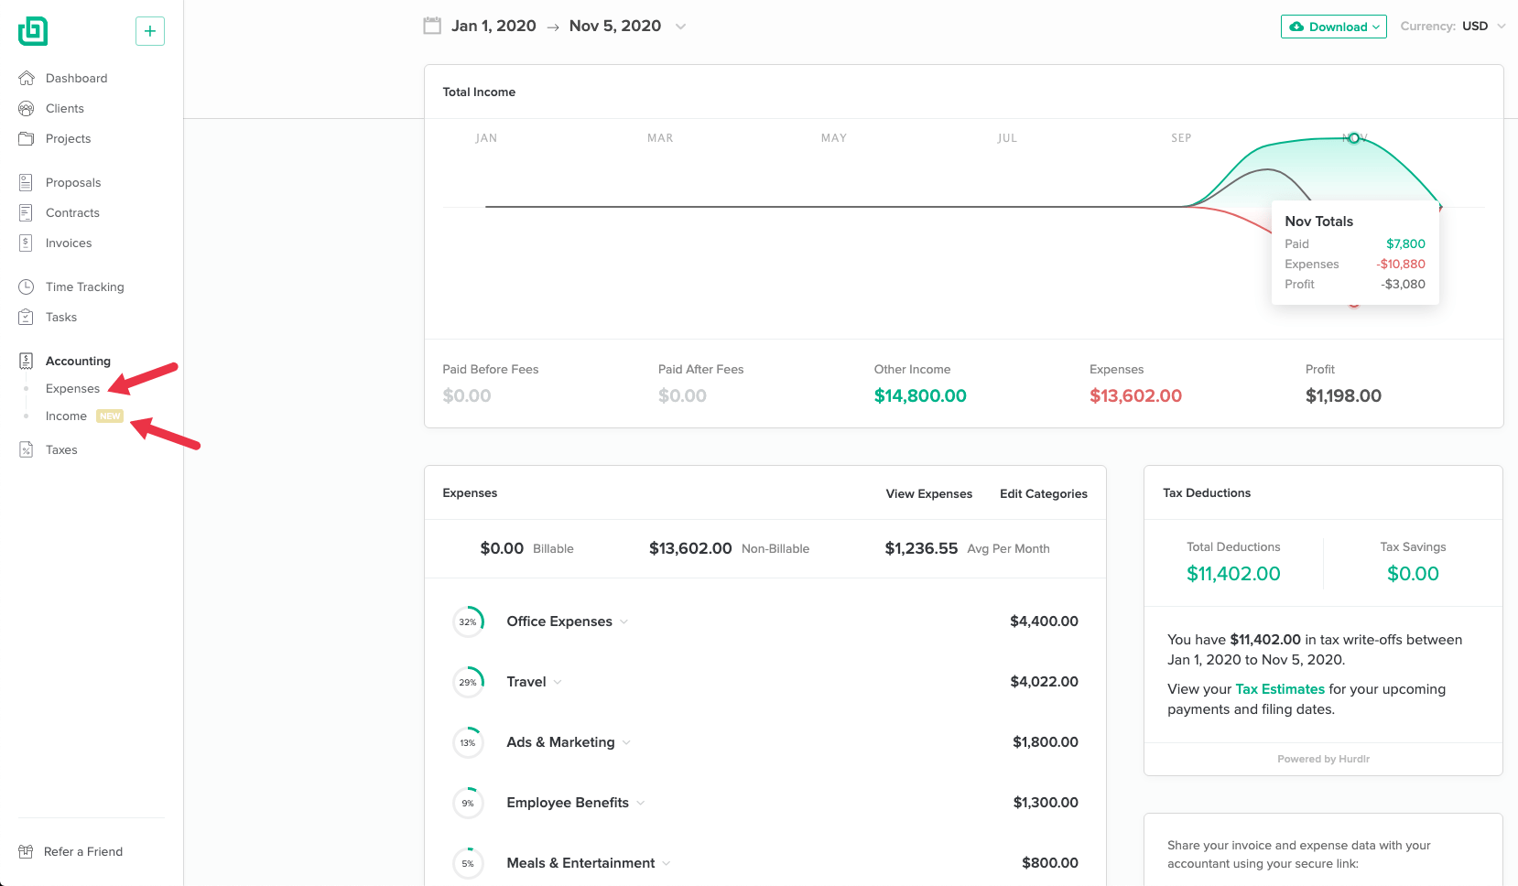Click the View Expenses link

pyautogui.click(x=928, y=493)
